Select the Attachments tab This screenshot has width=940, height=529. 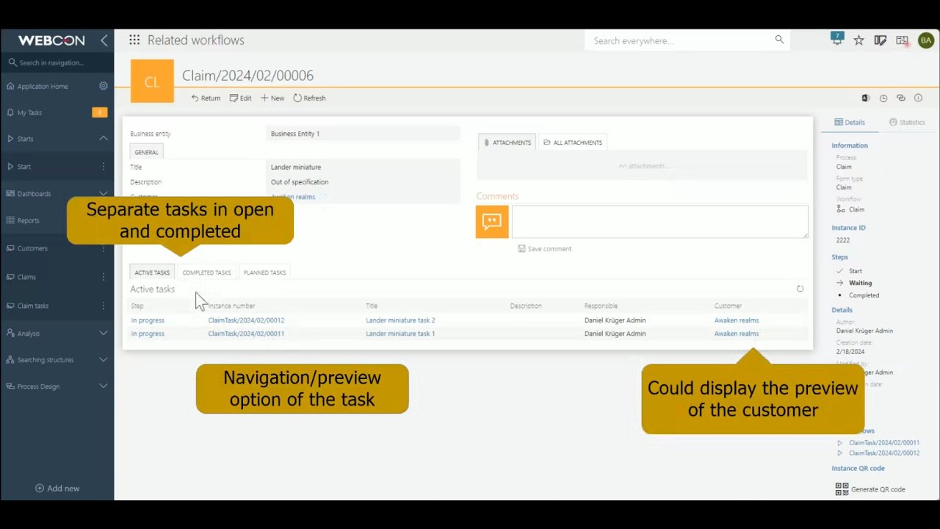click(507, 143)
